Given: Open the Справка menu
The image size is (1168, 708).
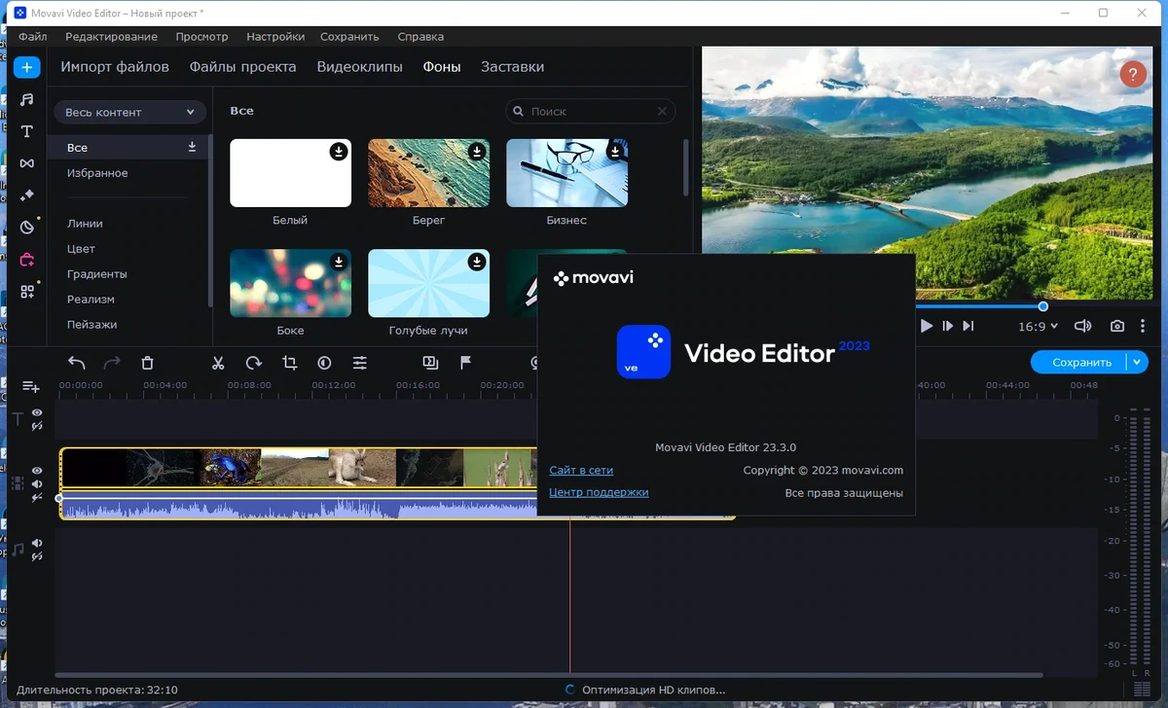Looking at the screenshot, I should (x=420, y=36).
